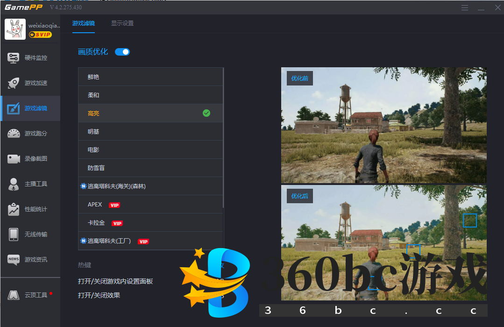This screenshot has height=327, width=504.
Task: Click the SVIP badge under the avatar
Action: (x=40, y=34)
